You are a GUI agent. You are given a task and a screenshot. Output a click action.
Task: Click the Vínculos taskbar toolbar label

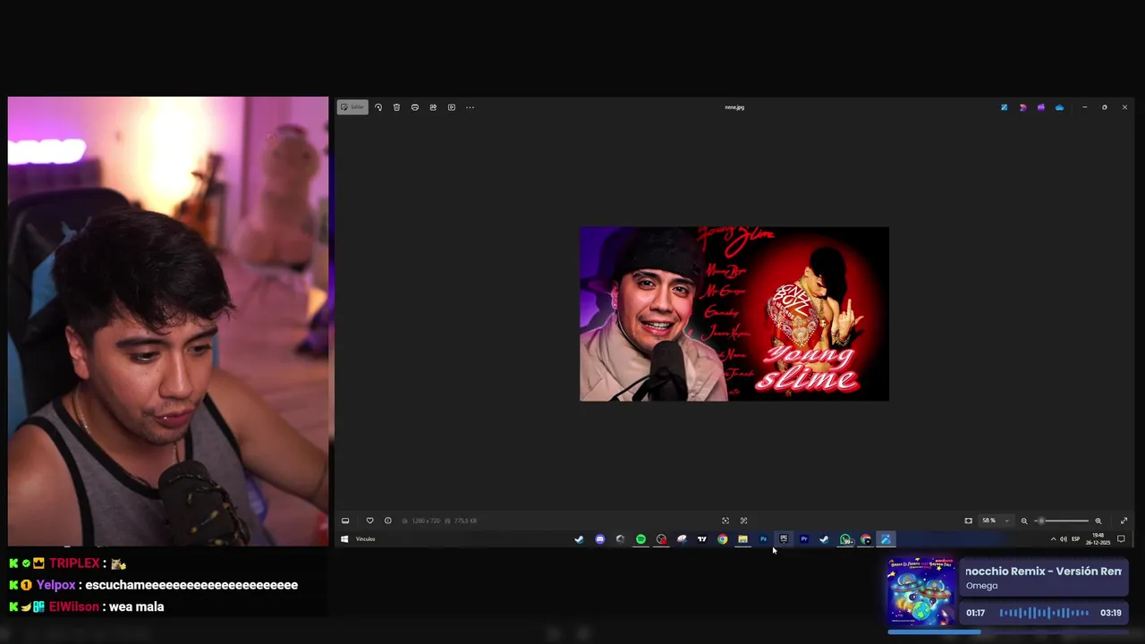pos(366,539)
